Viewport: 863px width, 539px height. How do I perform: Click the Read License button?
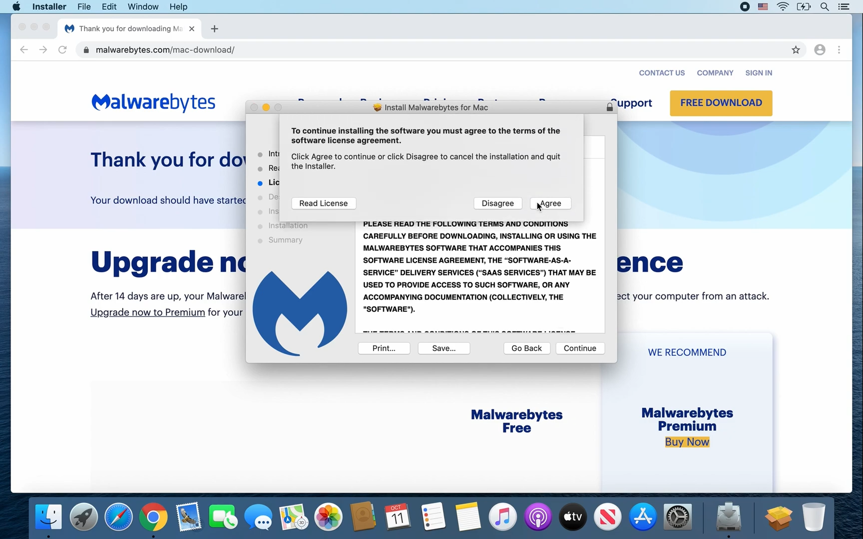(324, 203)
